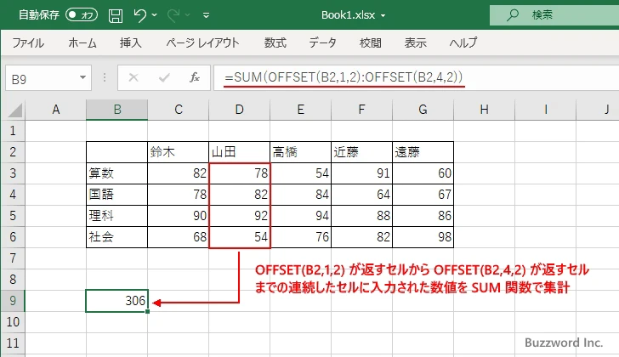Open the ページ レイアウト tab
This screenshot has width=619, height=357.
202,42
